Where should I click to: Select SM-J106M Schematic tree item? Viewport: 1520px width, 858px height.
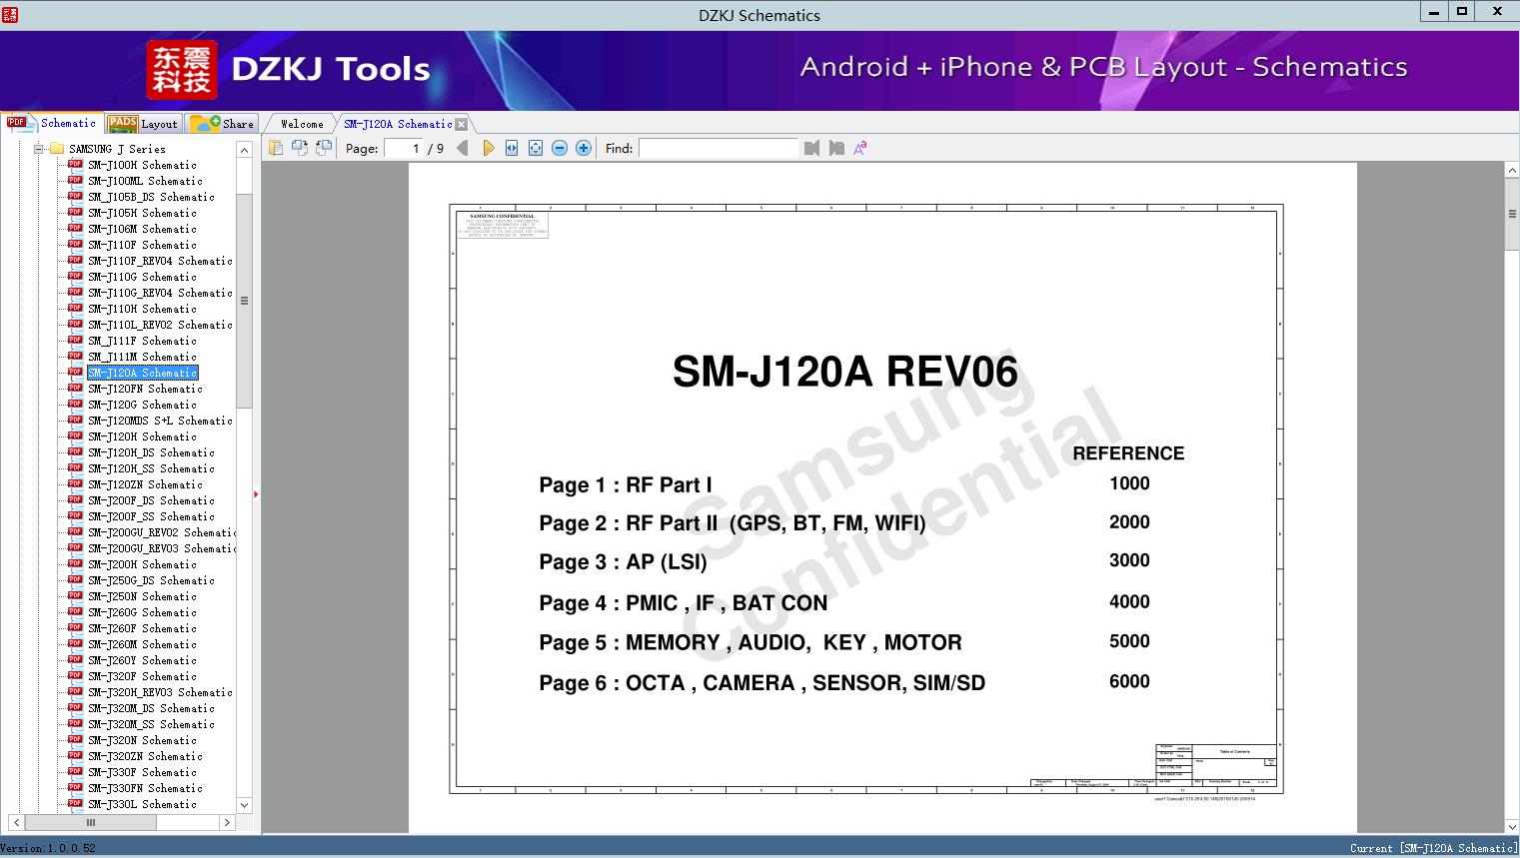(142, 229)
